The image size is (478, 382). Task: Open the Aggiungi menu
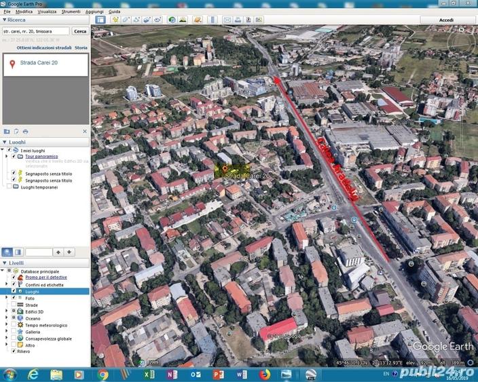tap(94, 12)
